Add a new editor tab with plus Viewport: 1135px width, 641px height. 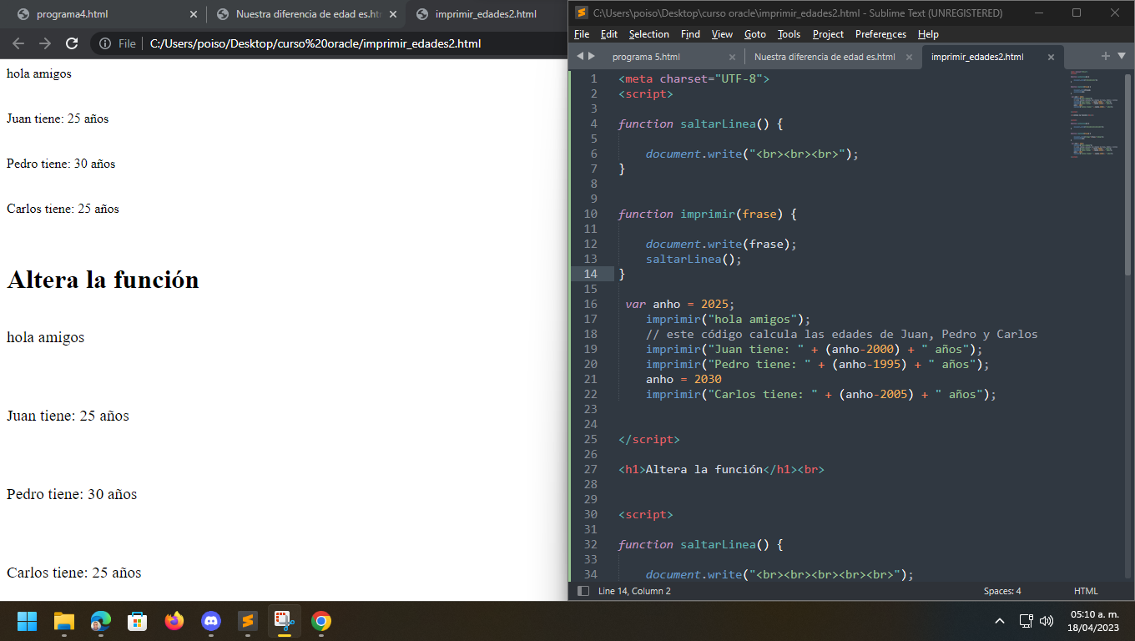pyautogui.click(x=1106, y=56)
